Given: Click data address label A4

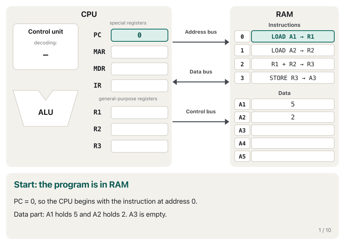Looking at the screenshot, I should pos(242,143).
